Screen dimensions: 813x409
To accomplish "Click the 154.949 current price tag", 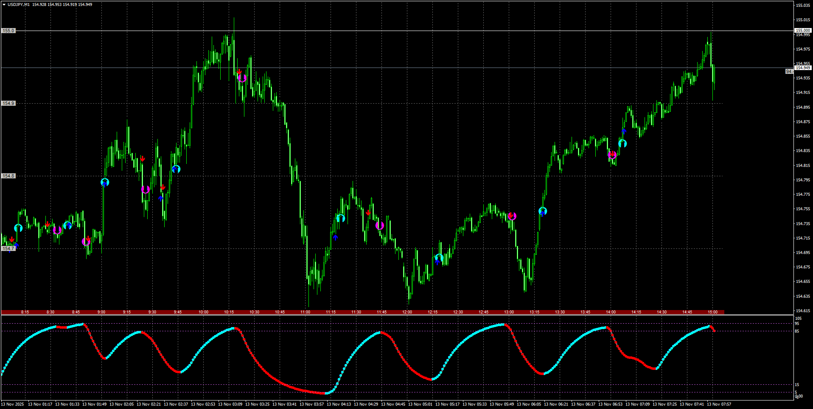I will tap(802, 68).
